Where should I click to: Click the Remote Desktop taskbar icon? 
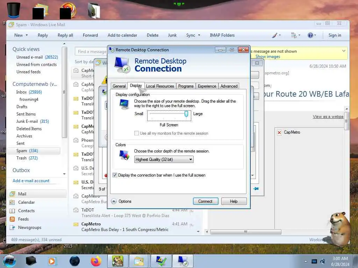click(x=183, y=261)
